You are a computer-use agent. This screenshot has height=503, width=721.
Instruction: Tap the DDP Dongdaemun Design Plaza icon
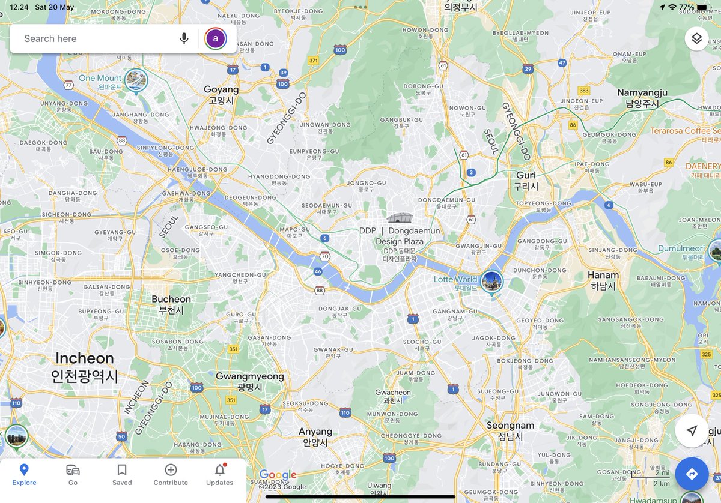(400, 217)
